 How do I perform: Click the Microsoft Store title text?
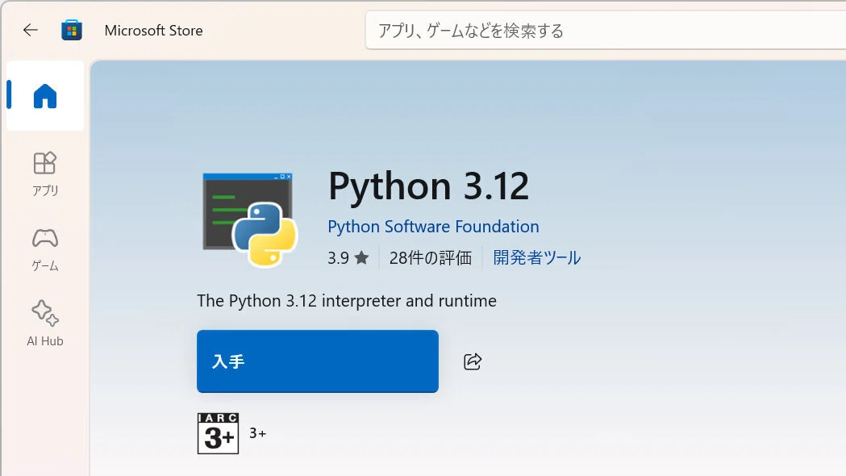154,31
